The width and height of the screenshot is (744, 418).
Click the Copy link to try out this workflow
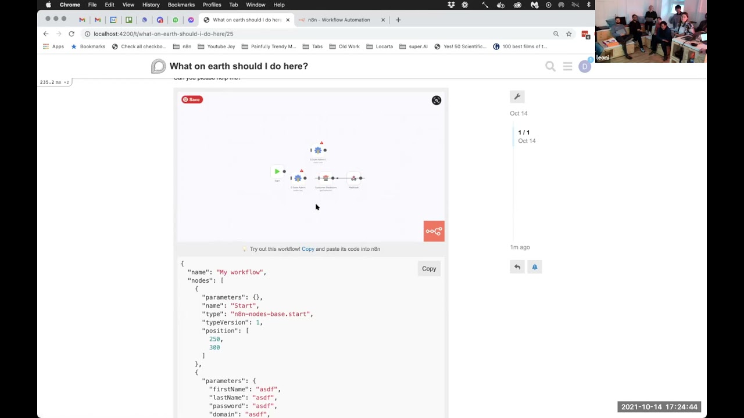point(307,248)
